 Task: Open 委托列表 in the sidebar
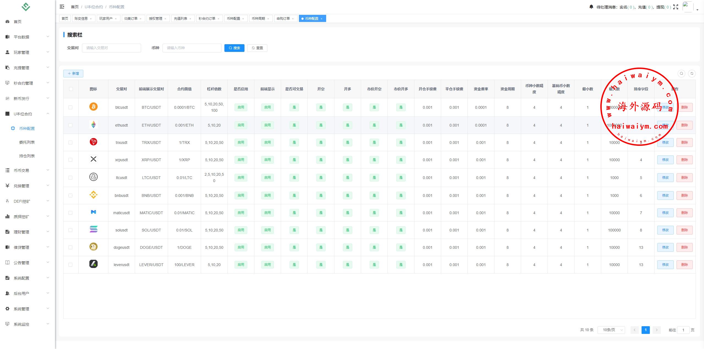pyautogui.click(x=27, y=142)
